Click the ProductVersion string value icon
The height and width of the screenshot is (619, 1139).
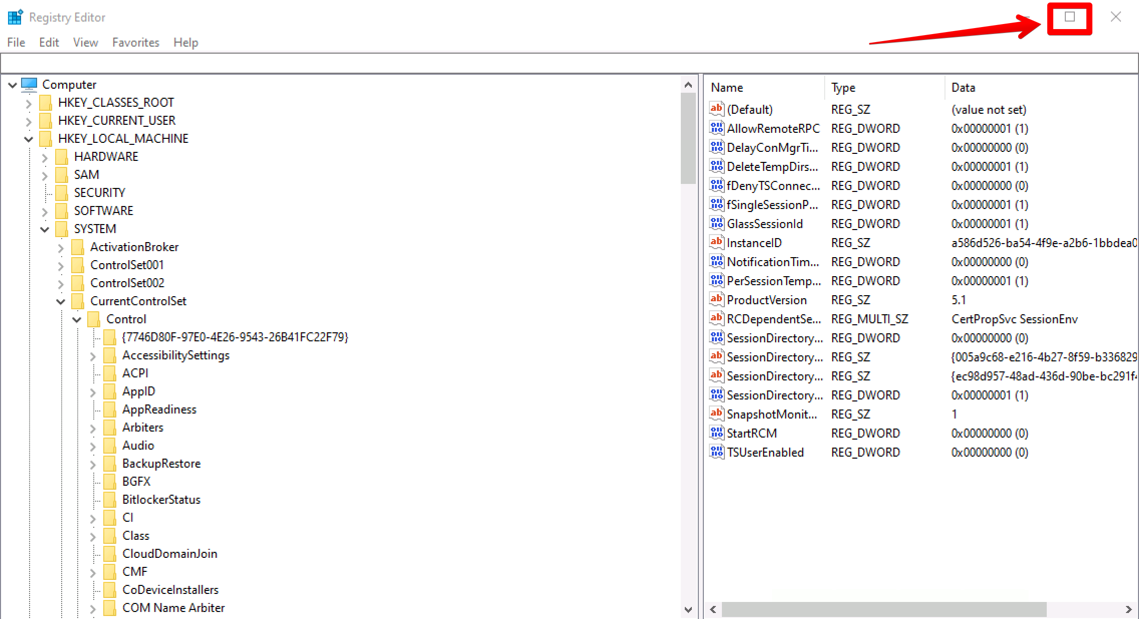[x=716, y=300]
